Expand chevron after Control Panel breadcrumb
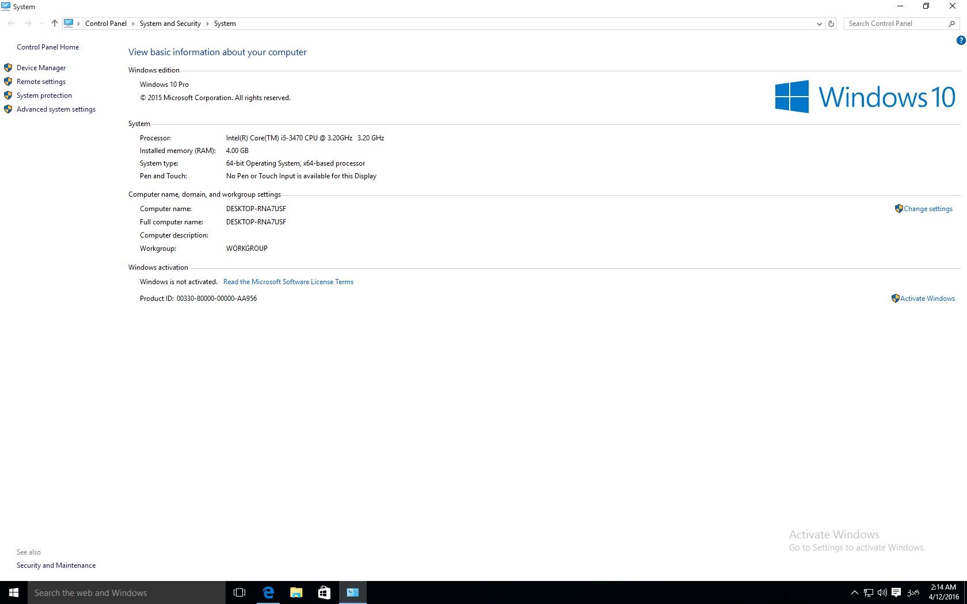The image size is (967, 604). (x=133, y=24)
